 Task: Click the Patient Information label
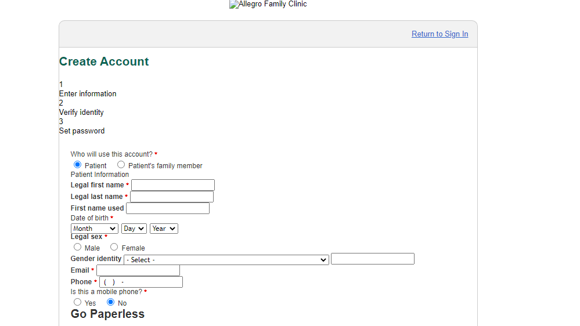(x=100, y=175)
